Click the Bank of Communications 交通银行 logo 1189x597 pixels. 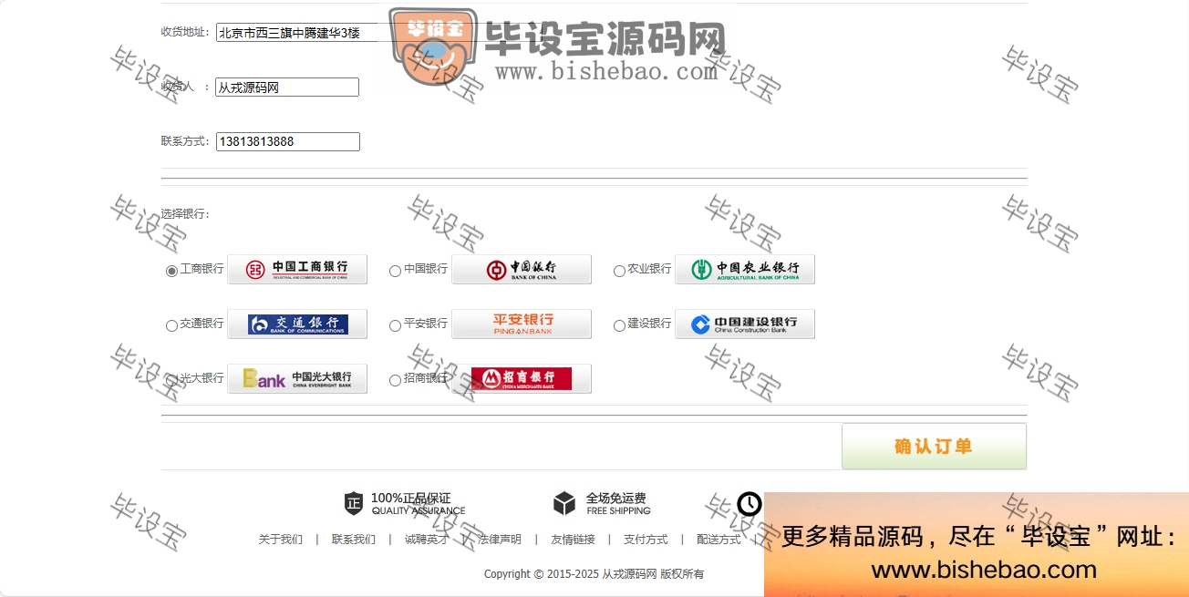tap(297, 324)
